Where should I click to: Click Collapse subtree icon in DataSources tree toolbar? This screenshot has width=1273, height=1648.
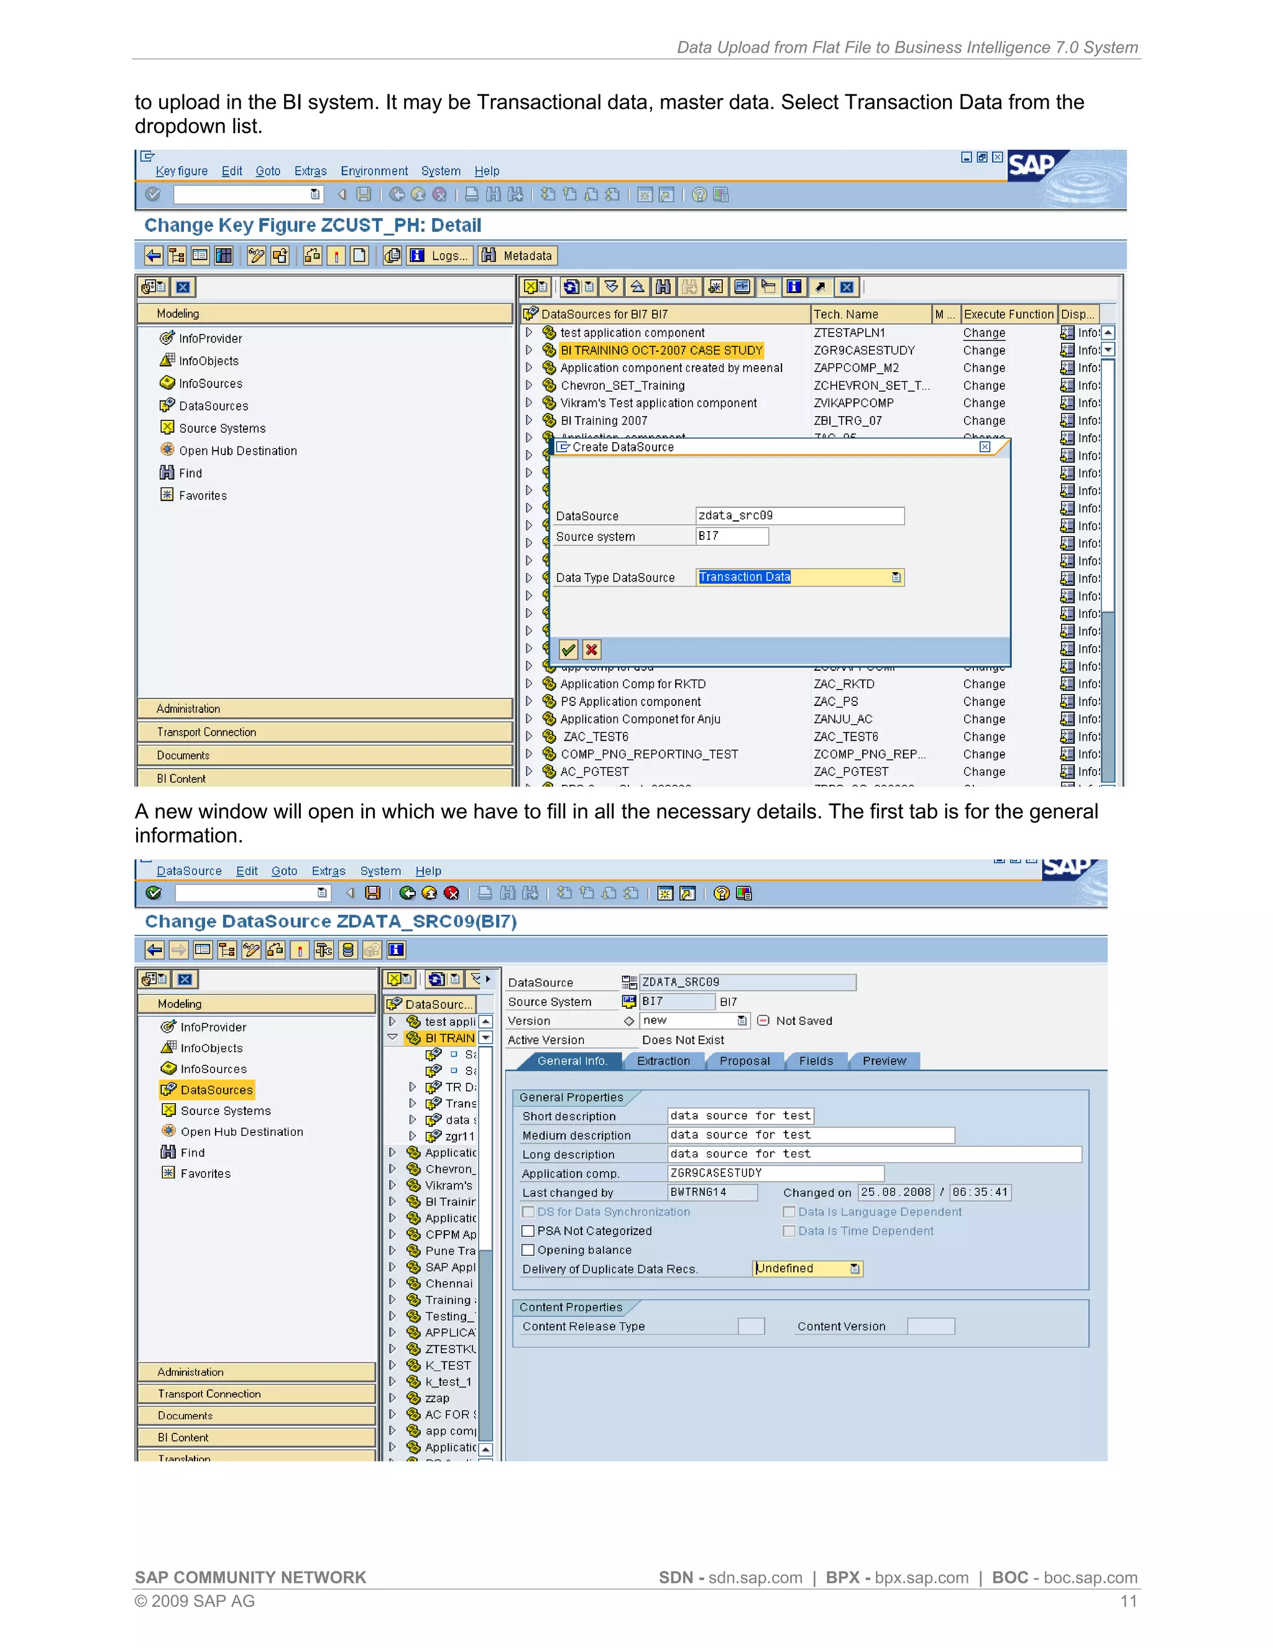(637, 287)
